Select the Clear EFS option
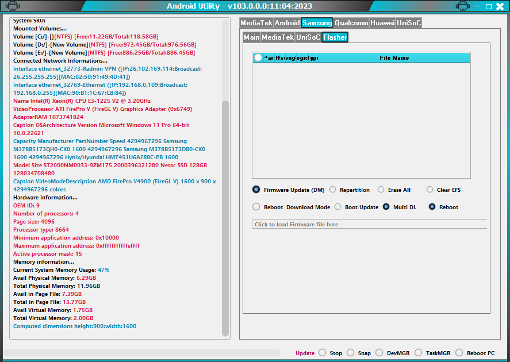 coord(429,190)
